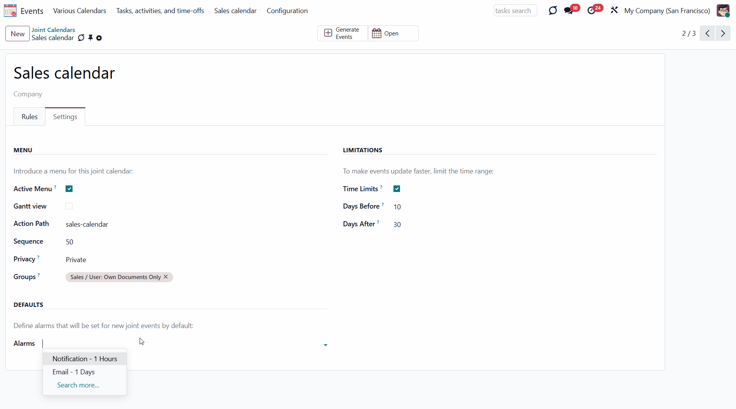Uncheck the Active Menu checkbox
The height and width of the screenshot is (409, 736).
pos(69,189)
